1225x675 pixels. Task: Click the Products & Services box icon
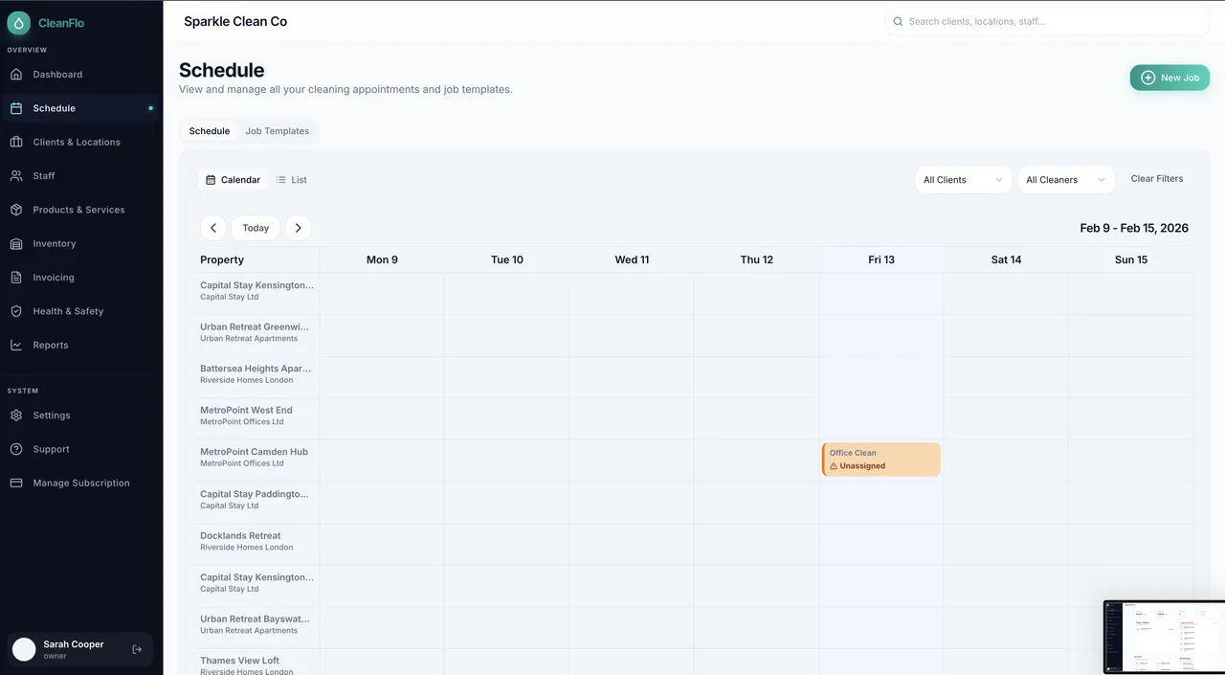point(16,210)
